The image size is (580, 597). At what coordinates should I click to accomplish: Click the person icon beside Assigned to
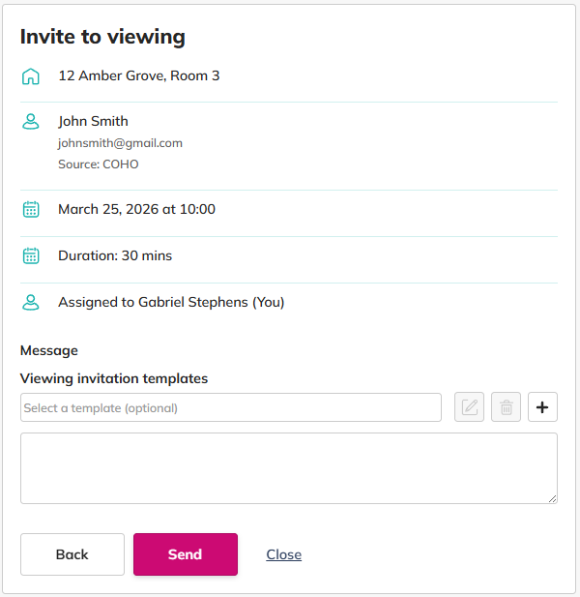(31, 302)
